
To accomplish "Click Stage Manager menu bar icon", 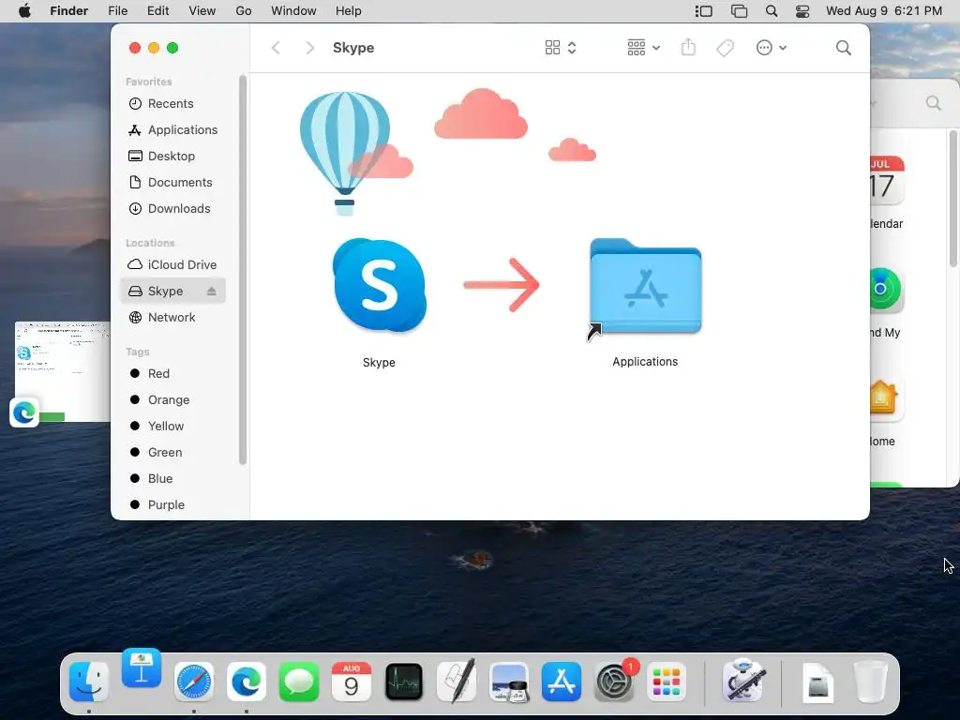I will click(703, 11).
